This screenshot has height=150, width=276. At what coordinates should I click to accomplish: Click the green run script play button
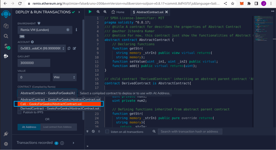point(90,12)
